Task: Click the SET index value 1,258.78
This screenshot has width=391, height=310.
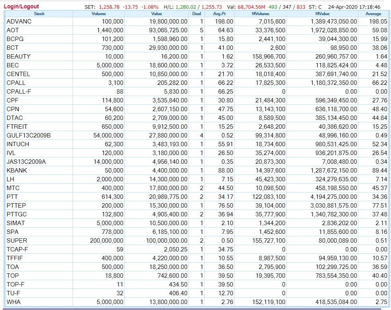Action: (x=109, y=7)
